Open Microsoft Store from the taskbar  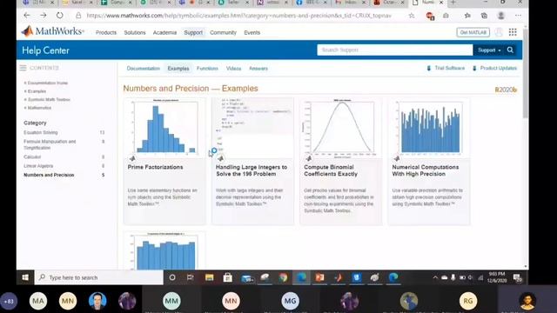pyautogui.click(x=228, y=277)
